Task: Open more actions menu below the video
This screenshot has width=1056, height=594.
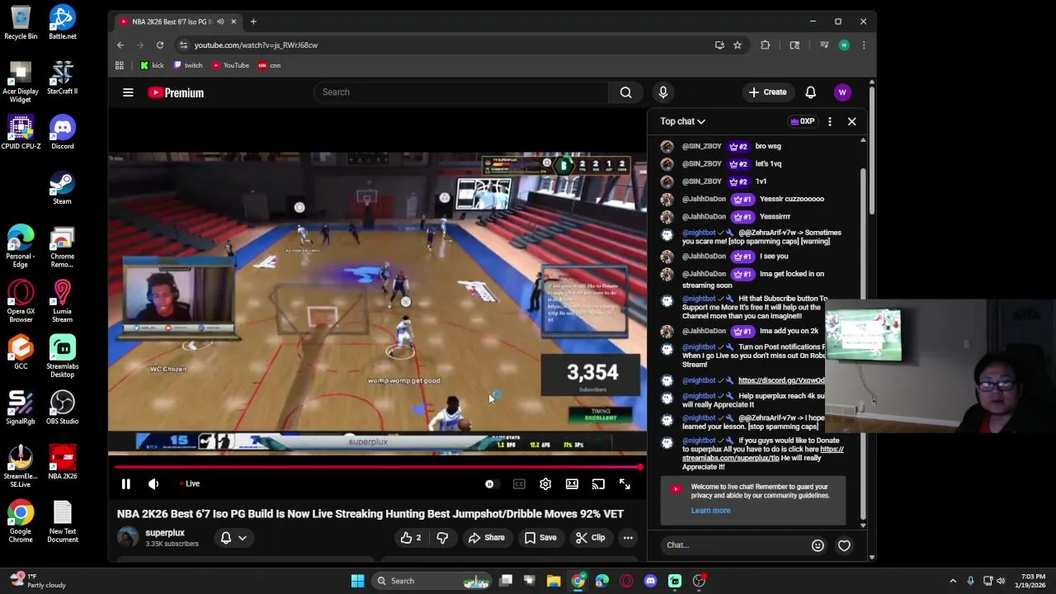Action: coord(628,538)
